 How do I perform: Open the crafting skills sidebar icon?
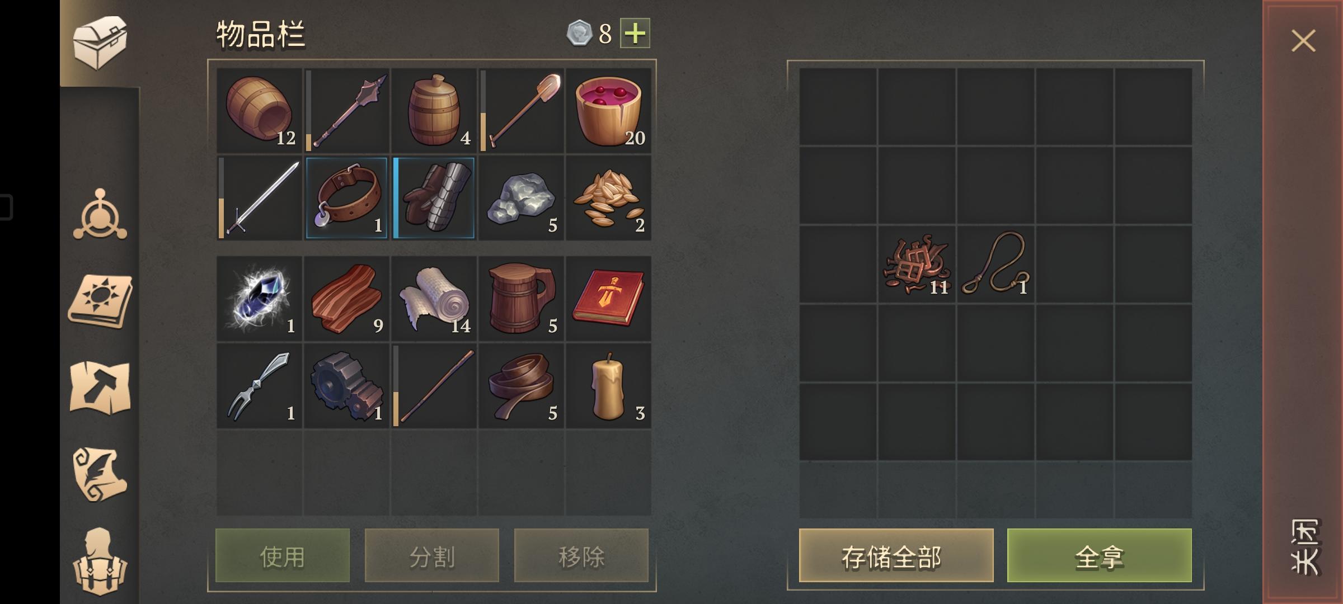coord(100,215)
